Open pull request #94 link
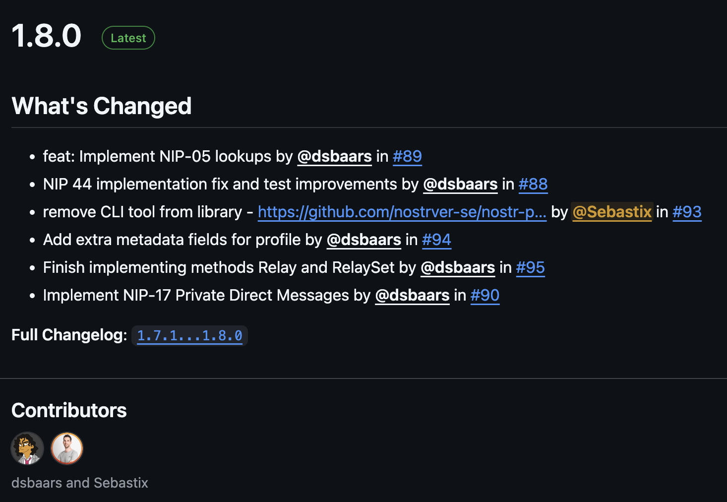 click(436, 240)
